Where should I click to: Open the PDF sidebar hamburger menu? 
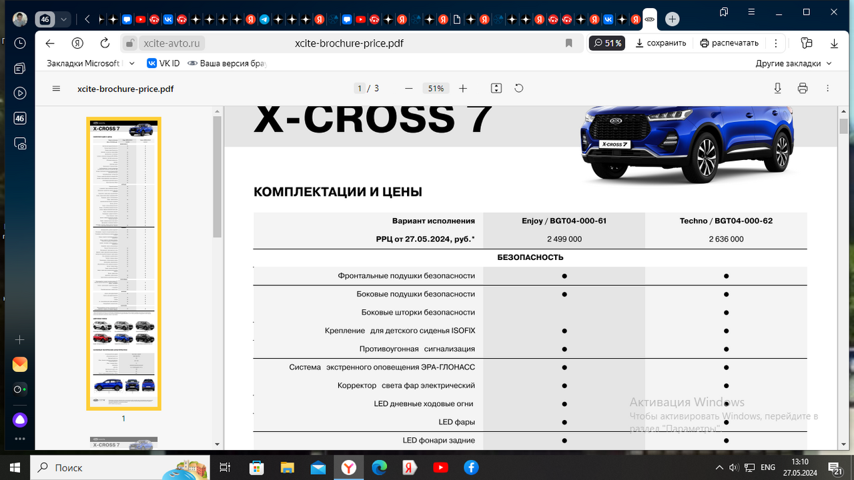tap(56, 89)
